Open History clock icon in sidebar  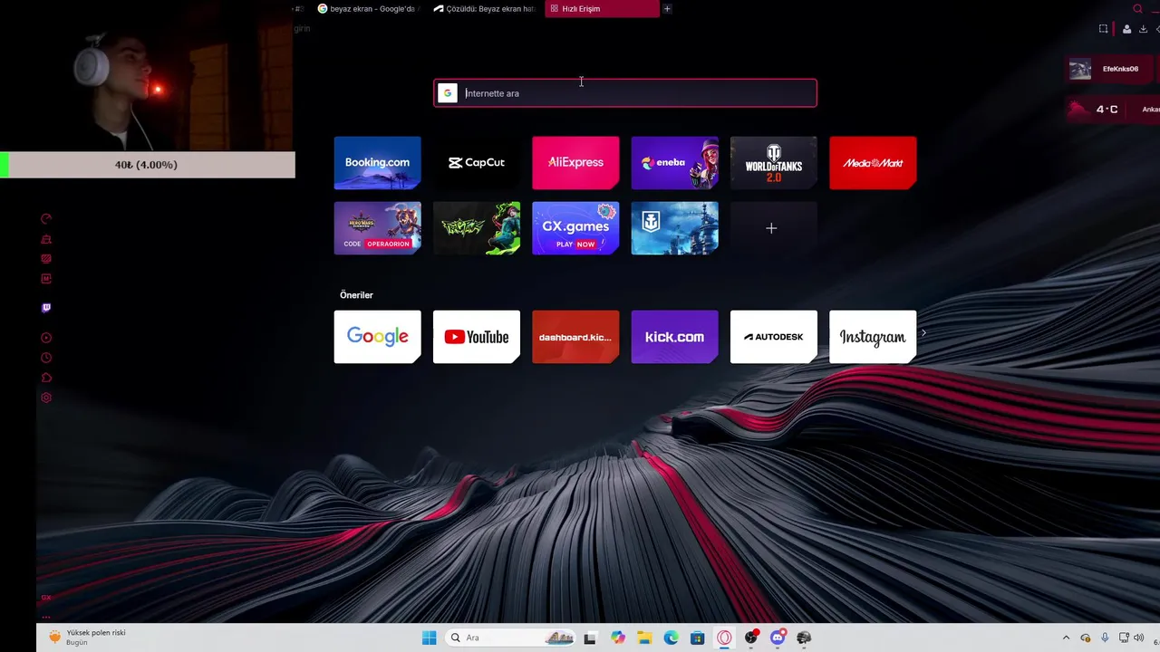click(x=46, y=358)
